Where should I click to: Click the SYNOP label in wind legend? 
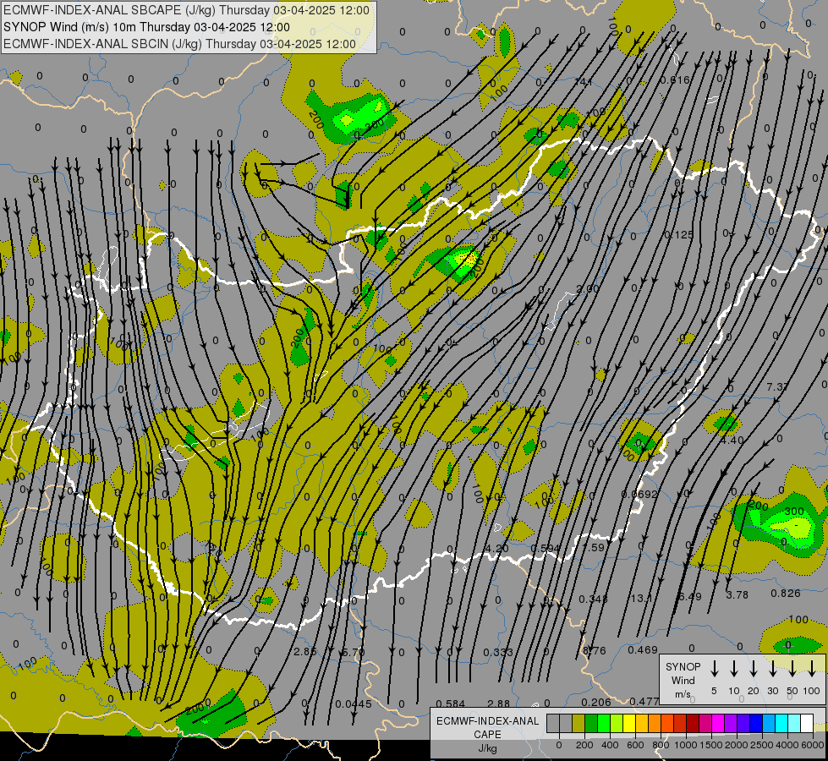[683, 666]
